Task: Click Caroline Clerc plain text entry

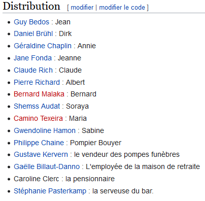Action: (37, 179)
